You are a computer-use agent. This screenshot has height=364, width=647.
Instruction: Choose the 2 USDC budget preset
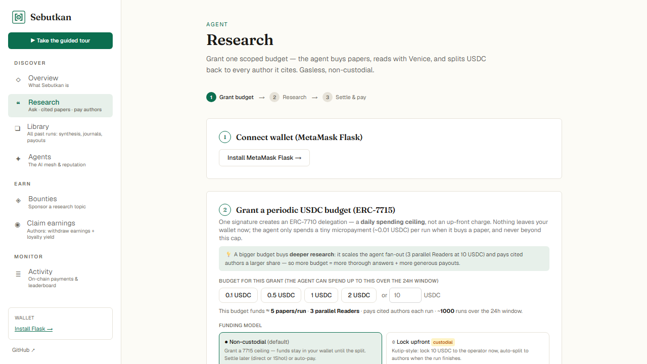(359, 295)
